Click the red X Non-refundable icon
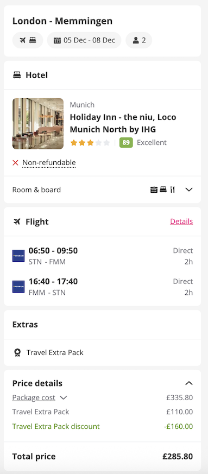The height and width of the screenshot is (474, 208). (15, 163)
